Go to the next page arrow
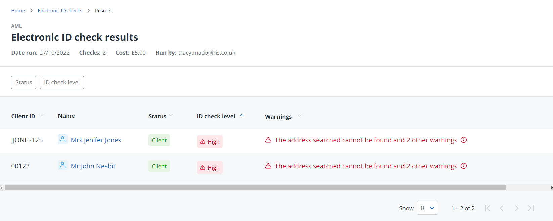The width and height of the screenshot is (553, 221). click(x=516, y=208)
